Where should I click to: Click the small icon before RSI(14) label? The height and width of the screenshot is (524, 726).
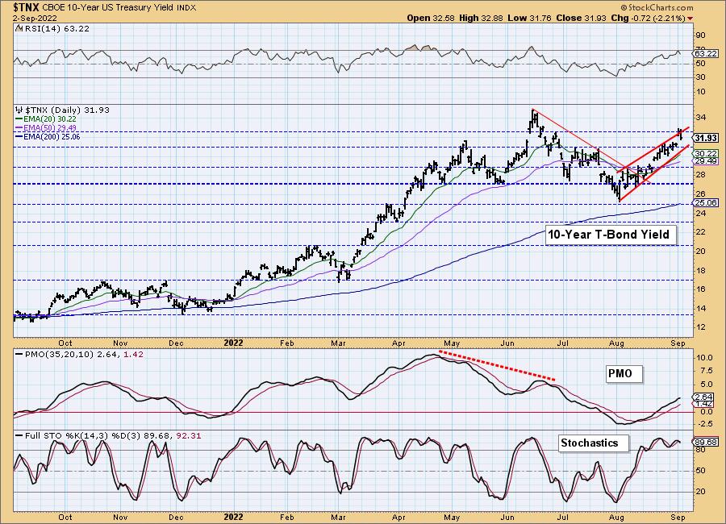pyautogui.click(x=19, y=28)
